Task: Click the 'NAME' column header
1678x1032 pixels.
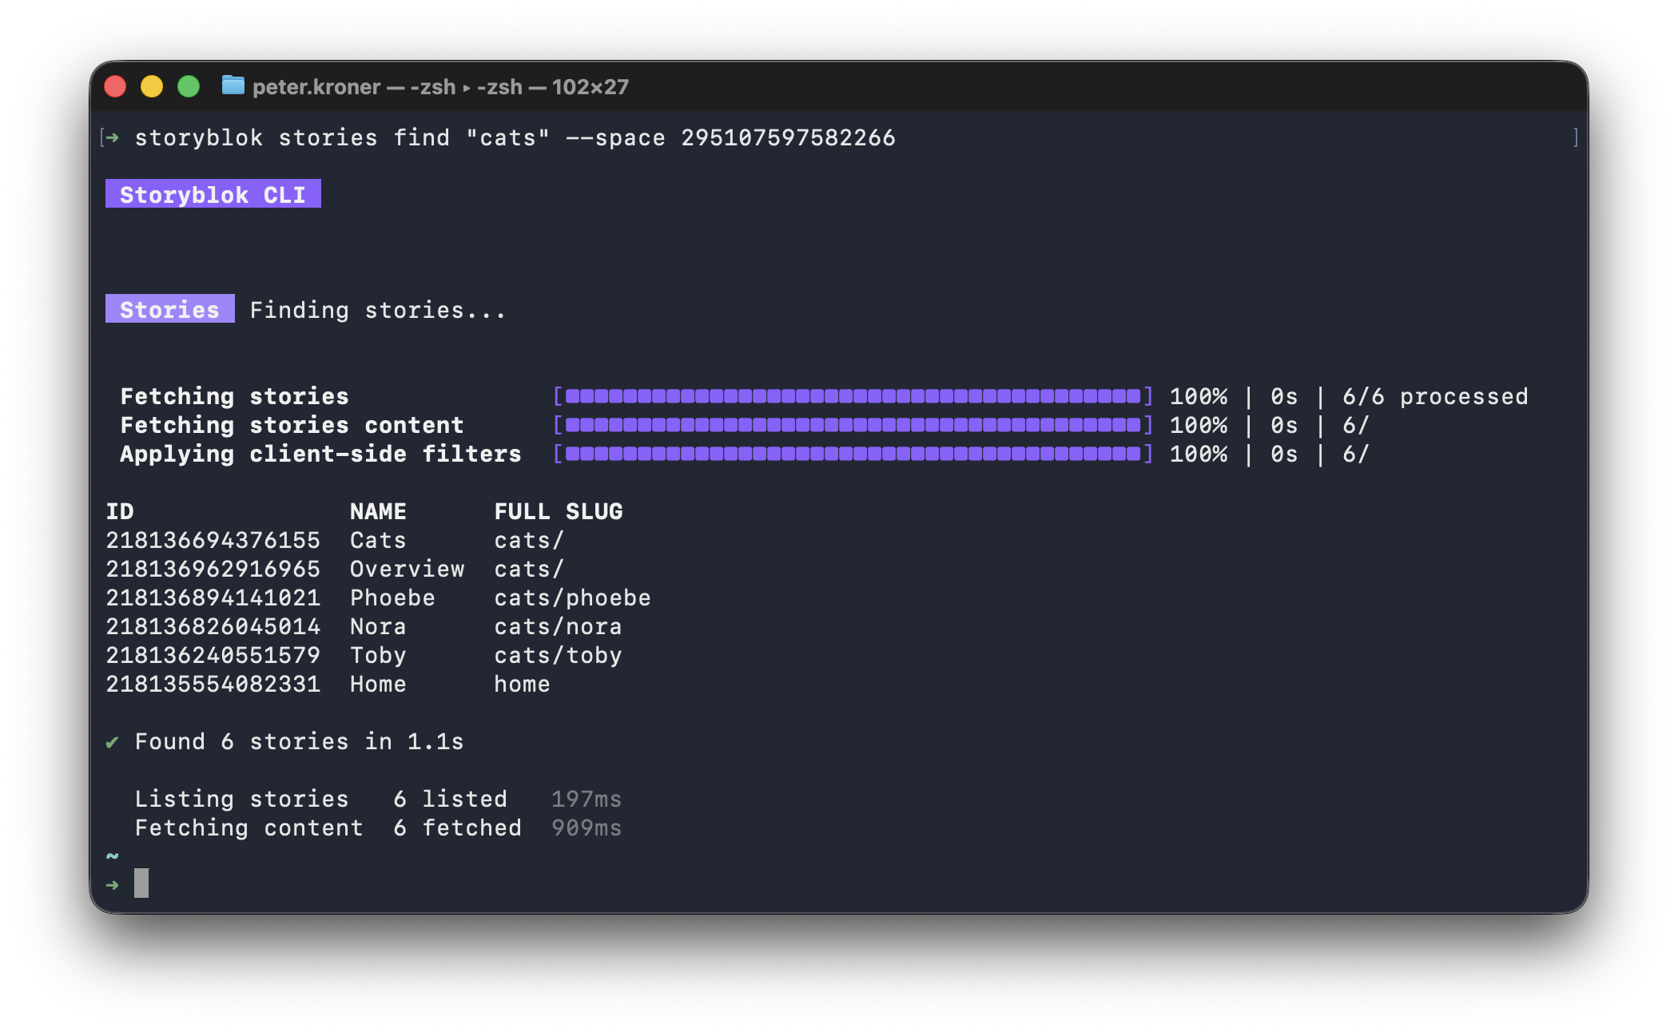Action: coord(378,511)
